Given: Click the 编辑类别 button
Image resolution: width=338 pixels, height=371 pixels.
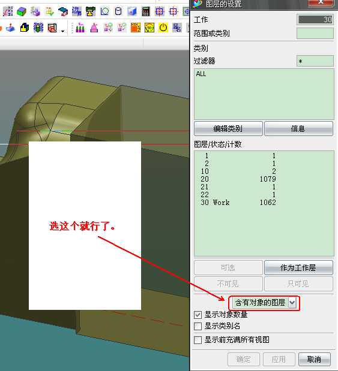Looking at the screenshot, I should 228,128.
